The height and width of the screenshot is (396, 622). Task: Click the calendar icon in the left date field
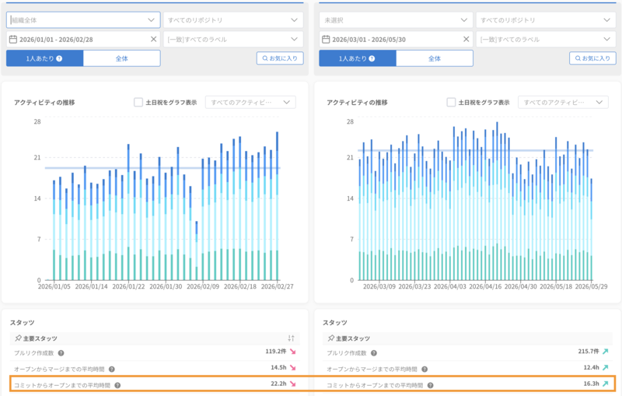pos(13,39)
